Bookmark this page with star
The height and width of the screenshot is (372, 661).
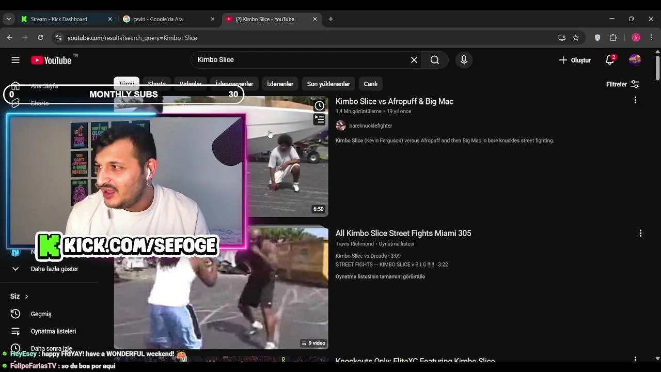[x=576, y=38]
